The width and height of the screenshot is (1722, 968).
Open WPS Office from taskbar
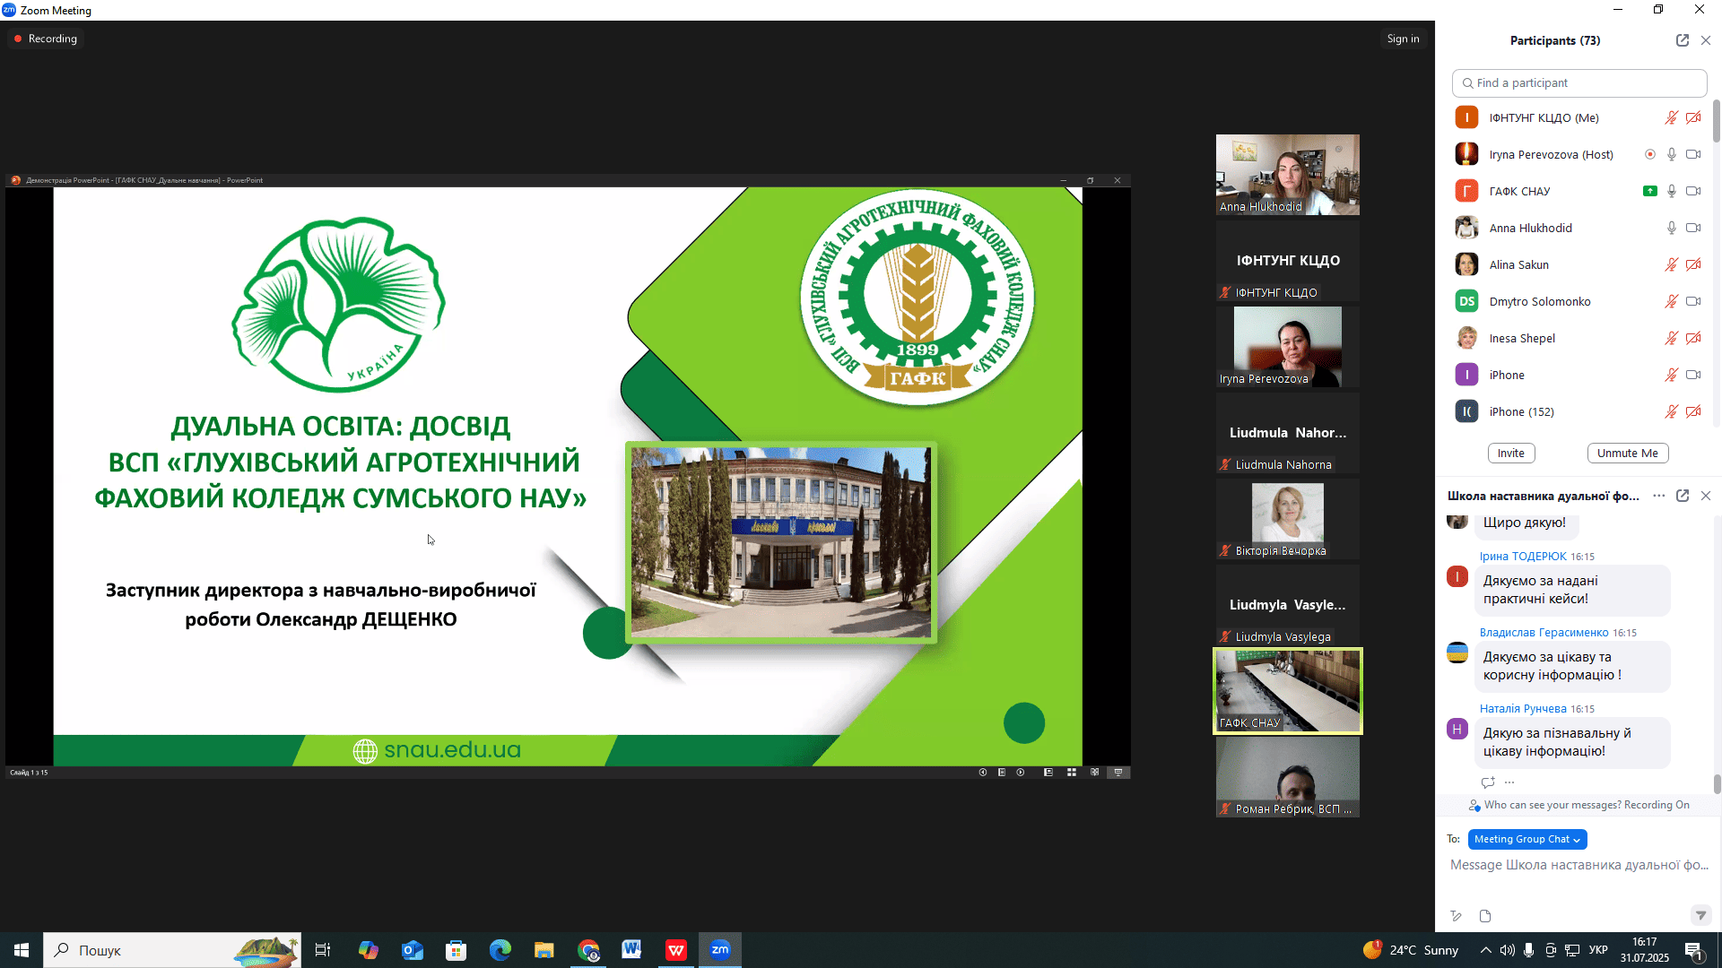pyautogui.click(x=676, y=950)
